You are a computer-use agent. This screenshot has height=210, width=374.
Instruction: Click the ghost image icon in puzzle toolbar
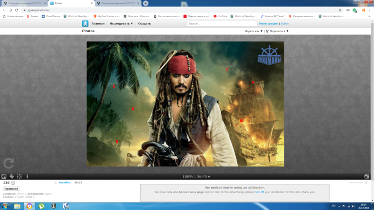(12, 176)
